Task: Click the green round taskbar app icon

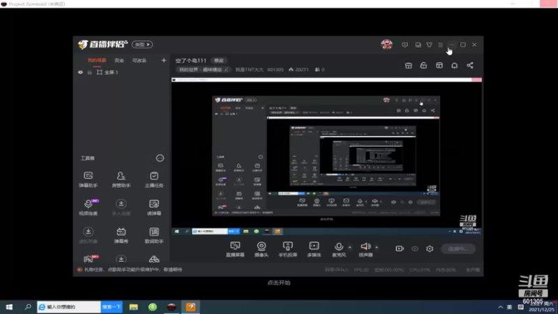Action: [153, 307]
